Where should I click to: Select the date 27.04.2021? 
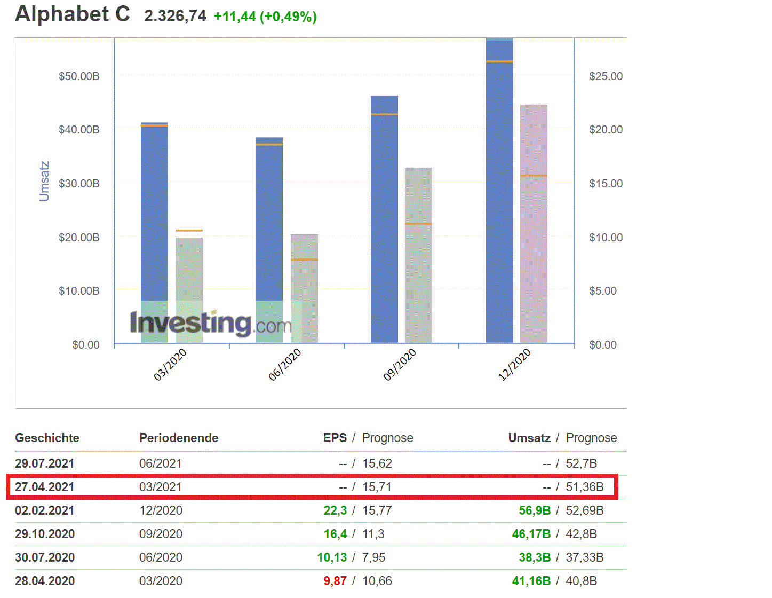pyautogui.click(x=45, y=487)
